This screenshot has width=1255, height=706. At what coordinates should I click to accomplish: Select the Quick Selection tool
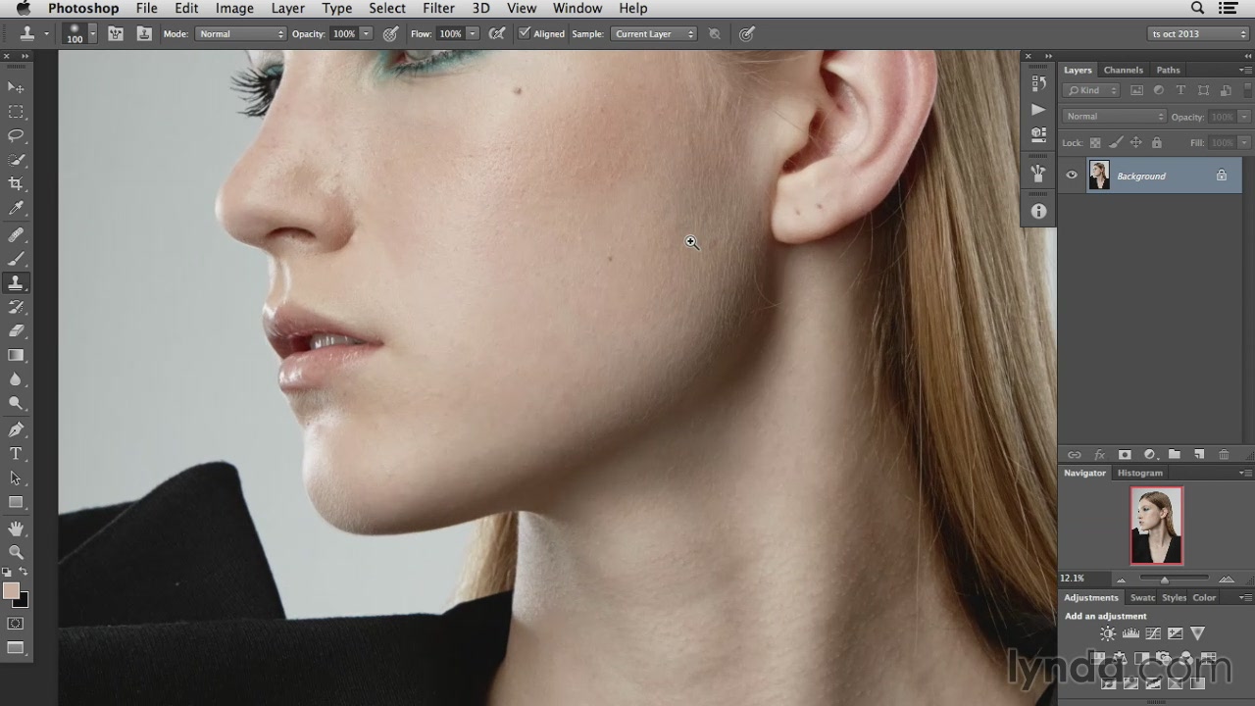click(x=16, y=160)
